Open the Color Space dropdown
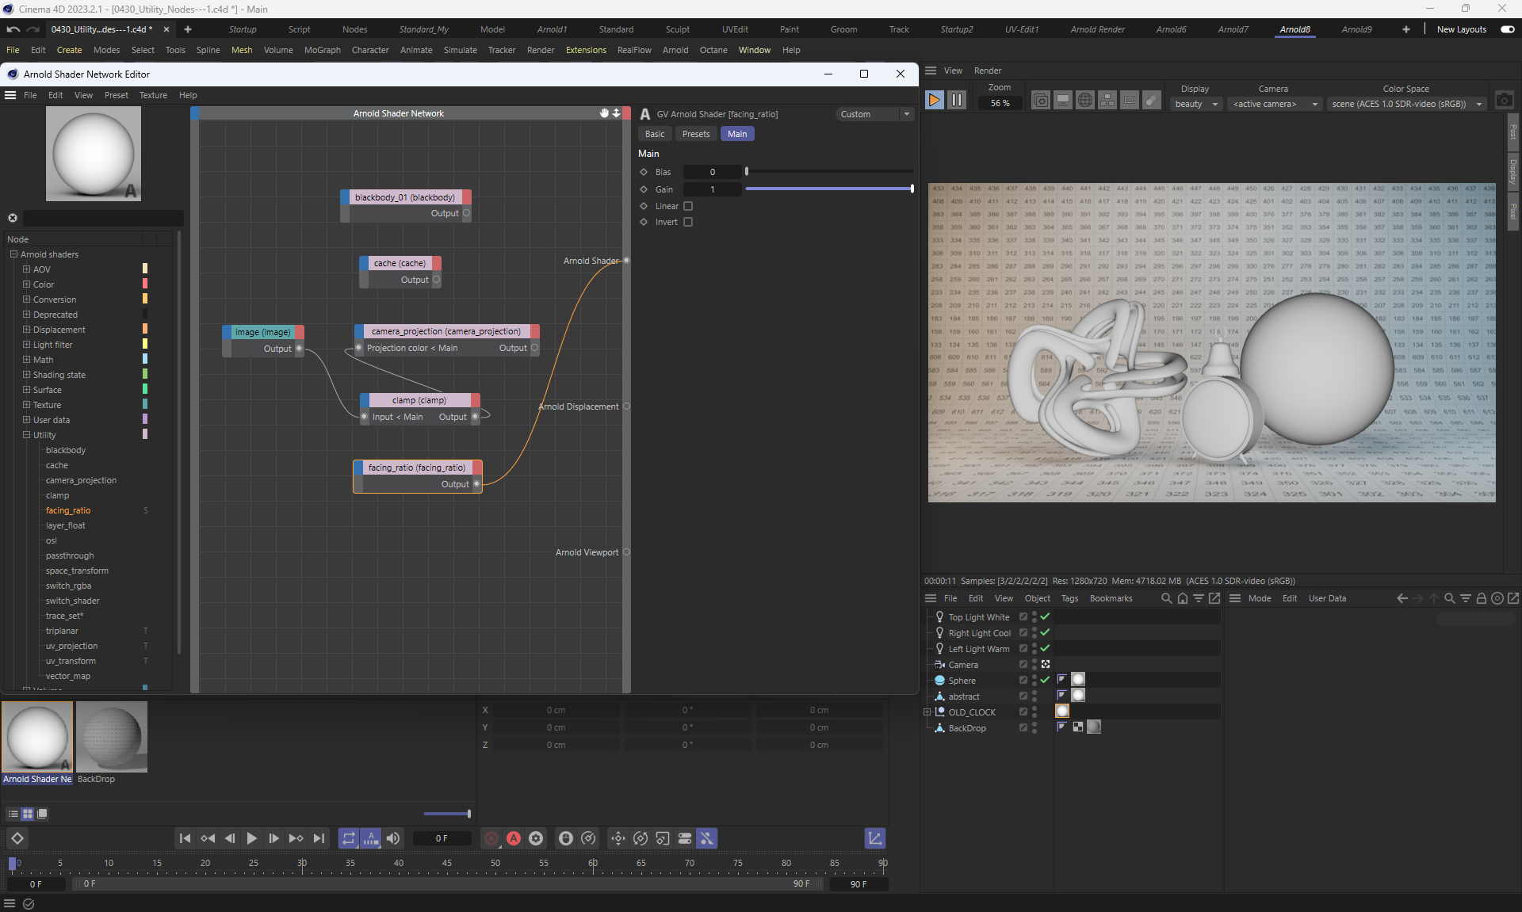This screenshot has width=1522, height=912. click(x=1405, y=104)
